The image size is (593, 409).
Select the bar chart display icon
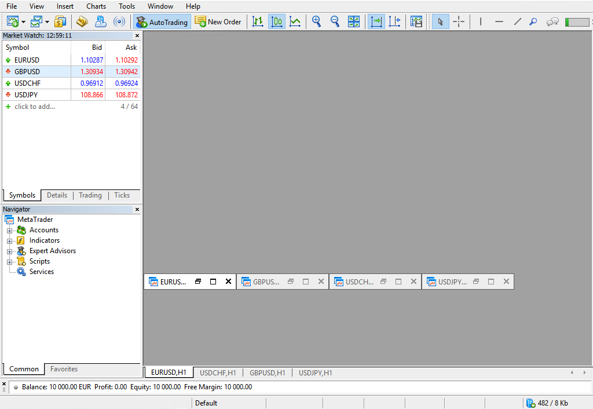coord(258,21)
